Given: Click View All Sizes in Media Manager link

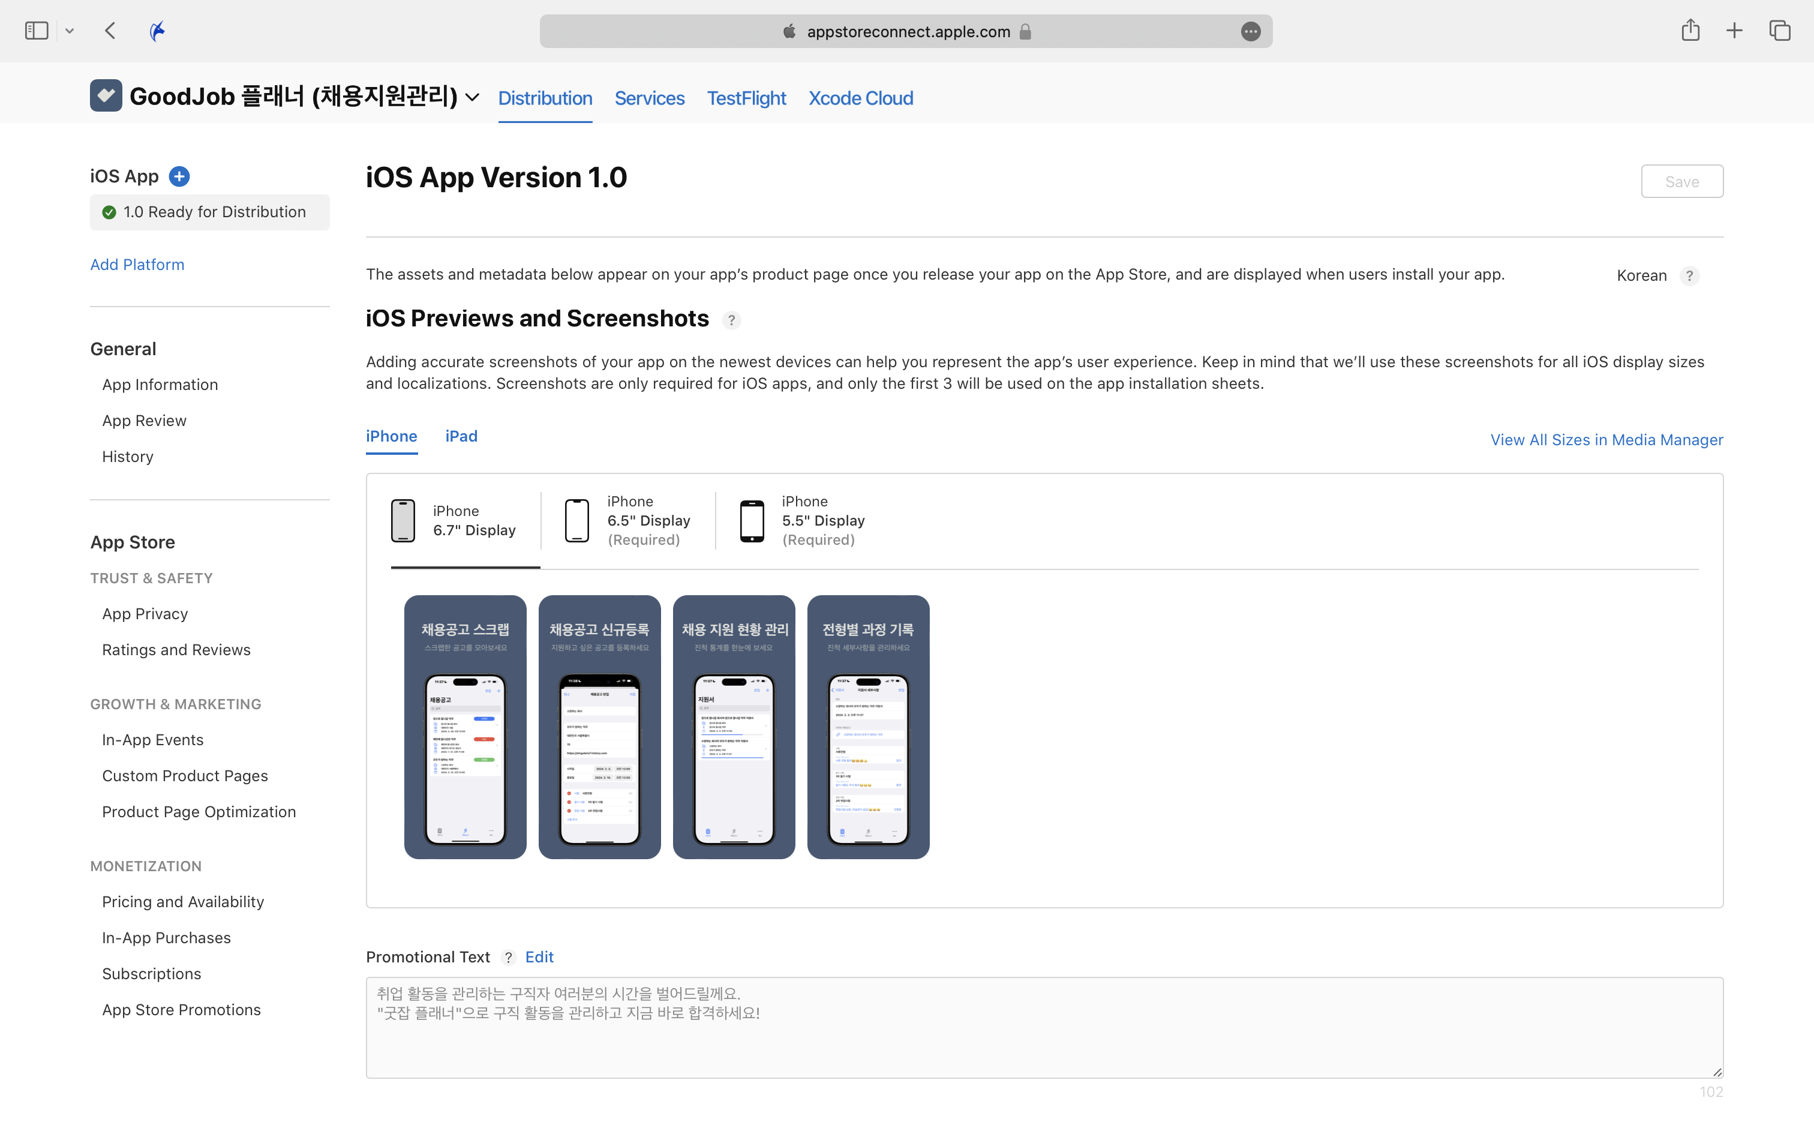Looking at the screenshot, I should tap(1606, 440).
